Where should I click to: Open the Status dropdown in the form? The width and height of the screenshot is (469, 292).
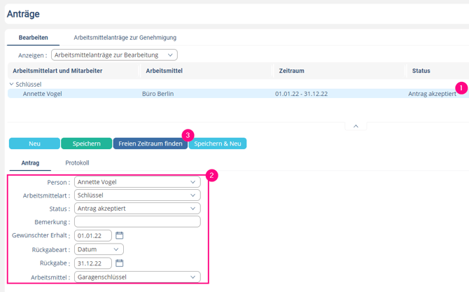[137, 209]
